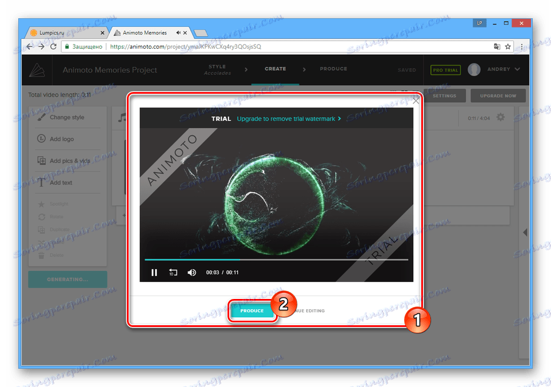The height and width of the screenshot is (387, 551).
Task: Switch to Lumpics.ru tab
Action: (67, 33)
